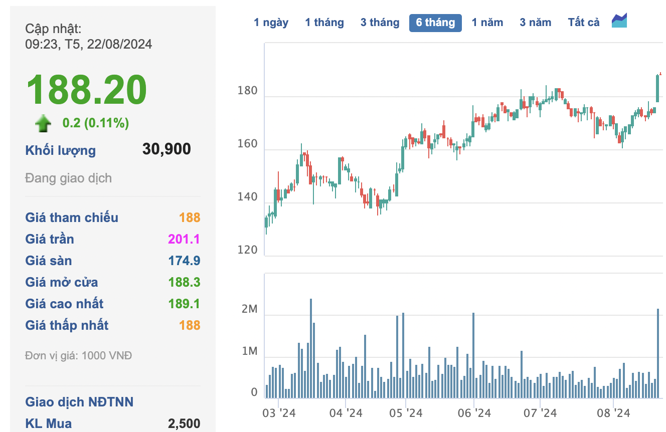Click the '08 '24' x-axis date label

click(613, 413)
